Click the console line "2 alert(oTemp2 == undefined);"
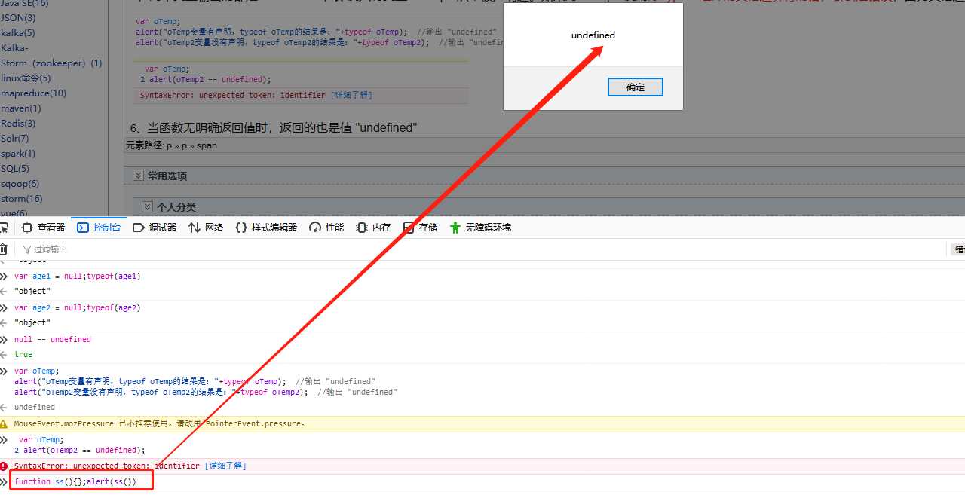965x495 pixels. 79,451
